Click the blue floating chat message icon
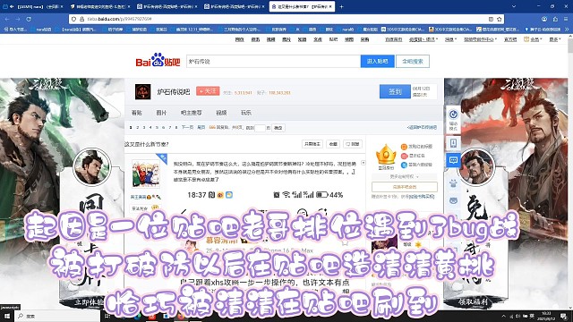Image resolution: width=573 pixels, height=322 pixels. (453, 160)
